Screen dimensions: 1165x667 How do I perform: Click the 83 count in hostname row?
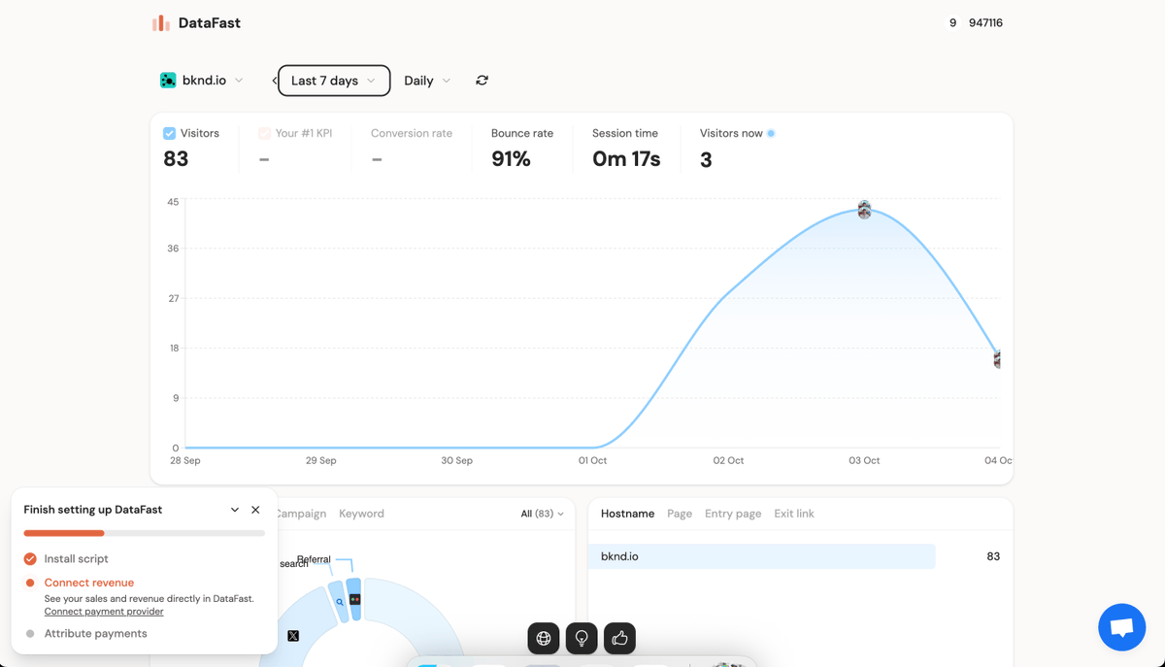click(x=993, y=556)
